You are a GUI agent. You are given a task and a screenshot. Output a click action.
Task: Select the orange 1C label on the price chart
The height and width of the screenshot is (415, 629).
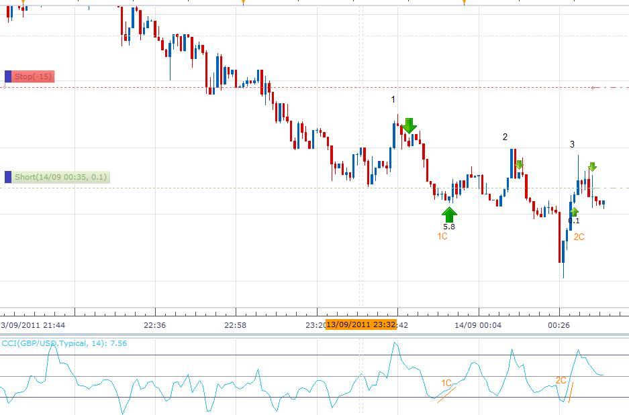[442, 237]
